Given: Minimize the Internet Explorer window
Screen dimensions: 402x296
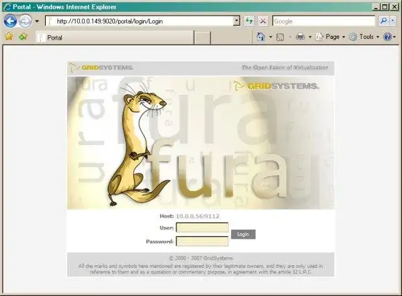Looking at the screenshot, I should (376, 7).
